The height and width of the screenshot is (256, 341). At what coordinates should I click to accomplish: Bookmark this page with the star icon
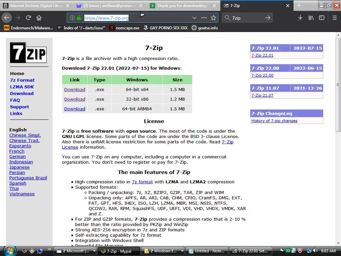213,18
